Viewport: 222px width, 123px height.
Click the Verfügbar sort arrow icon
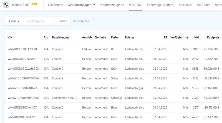click(187, 37)
